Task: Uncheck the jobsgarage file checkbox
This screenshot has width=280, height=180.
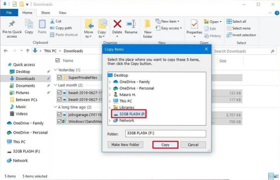Action: pos(59,114)
